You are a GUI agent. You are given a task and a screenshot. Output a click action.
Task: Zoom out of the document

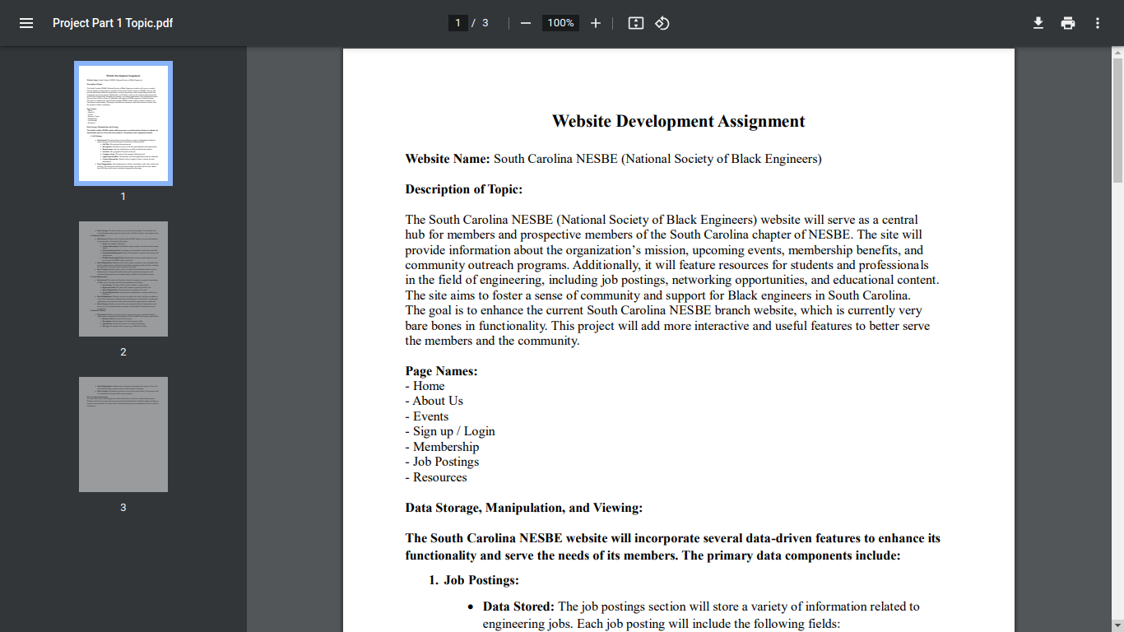(x=525, y=23)
